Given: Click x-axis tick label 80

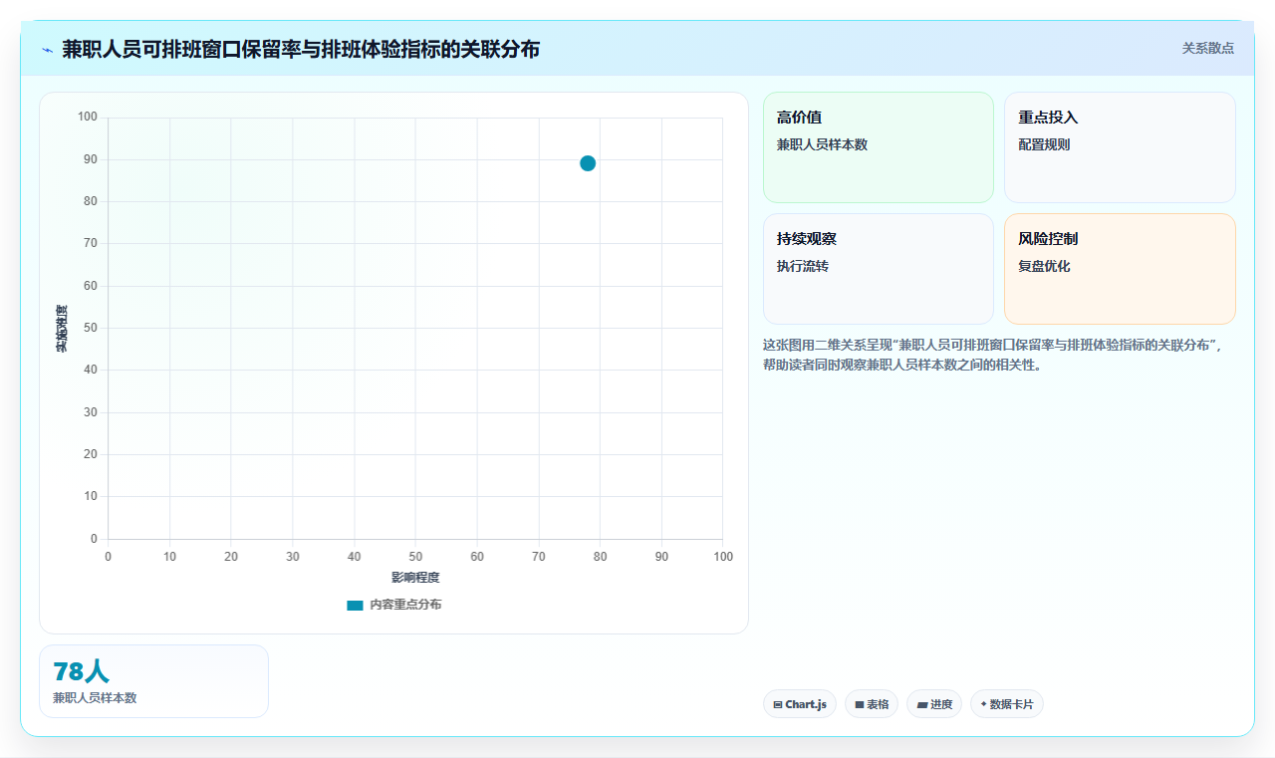Looking at the screenshot, I should pos(600,557).
